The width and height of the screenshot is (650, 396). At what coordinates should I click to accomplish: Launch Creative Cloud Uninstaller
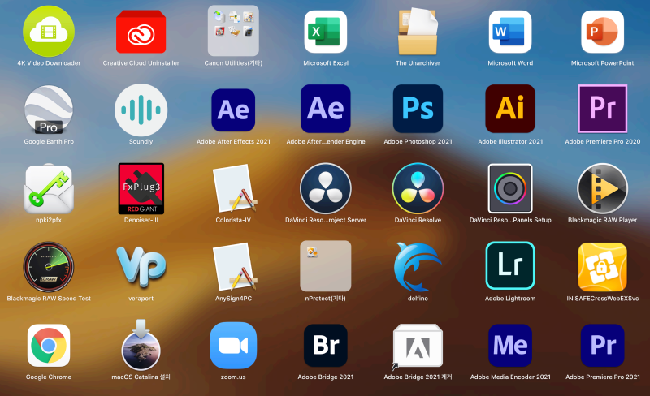141,32
